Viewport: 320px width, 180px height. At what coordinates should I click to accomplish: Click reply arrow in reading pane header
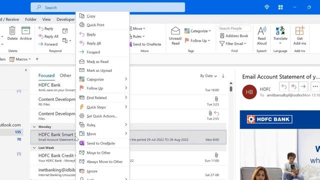click(284, 86)
